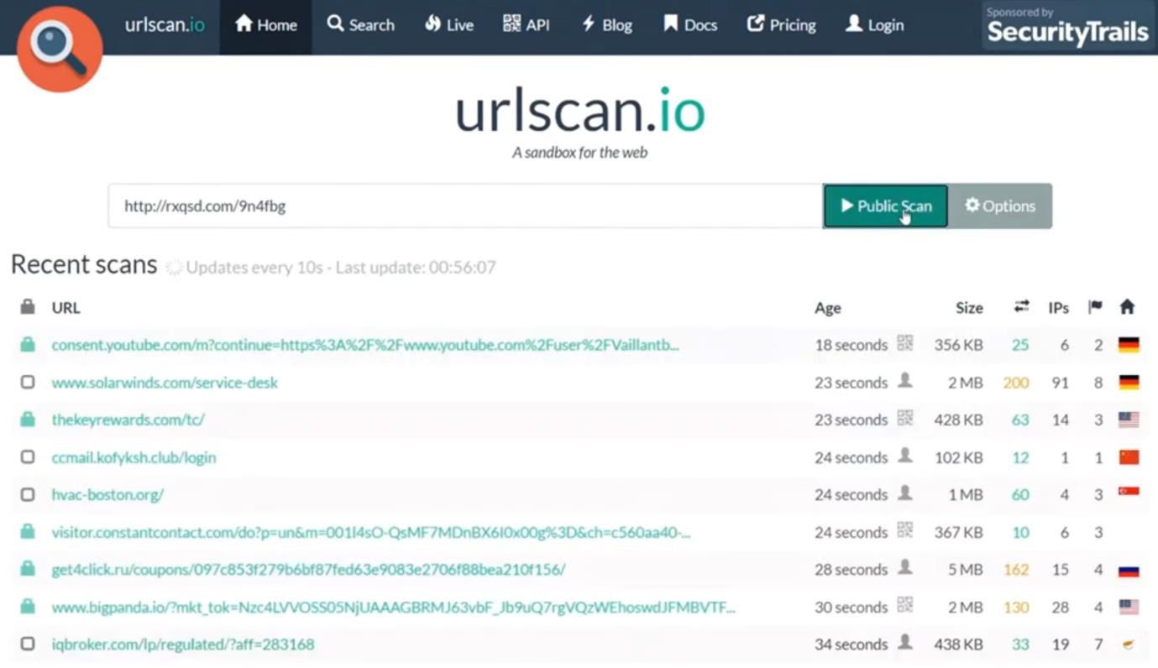Open the Search page
Viewport: 1158px width, 668px height.
pyautogui.click(x=360, y=24)
